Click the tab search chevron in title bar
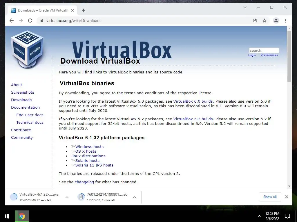The width and height of the screenshot is (297, 222). (x=245, y=7)
